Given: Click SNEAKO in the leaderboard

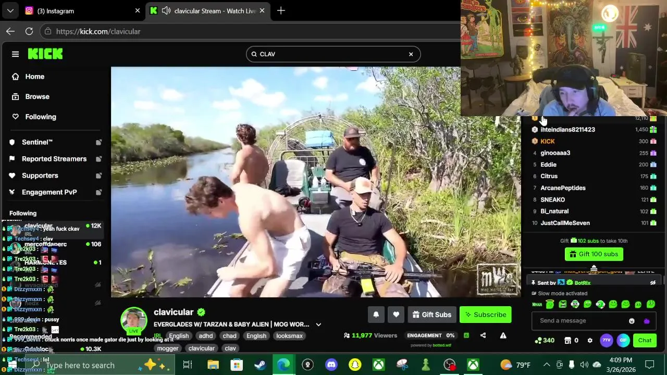Looking at the screenshot, I should 552,199.
